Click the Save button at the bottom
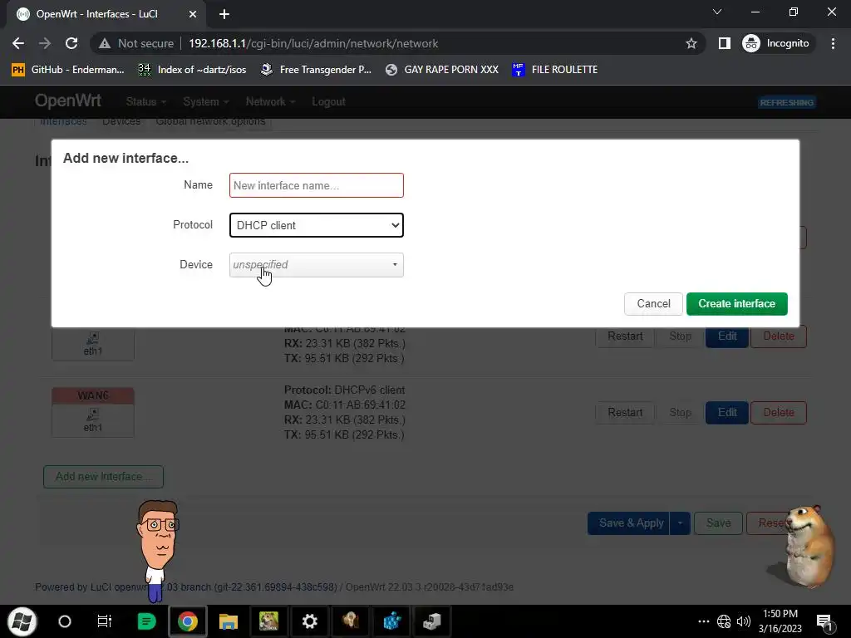 point(718,523)
